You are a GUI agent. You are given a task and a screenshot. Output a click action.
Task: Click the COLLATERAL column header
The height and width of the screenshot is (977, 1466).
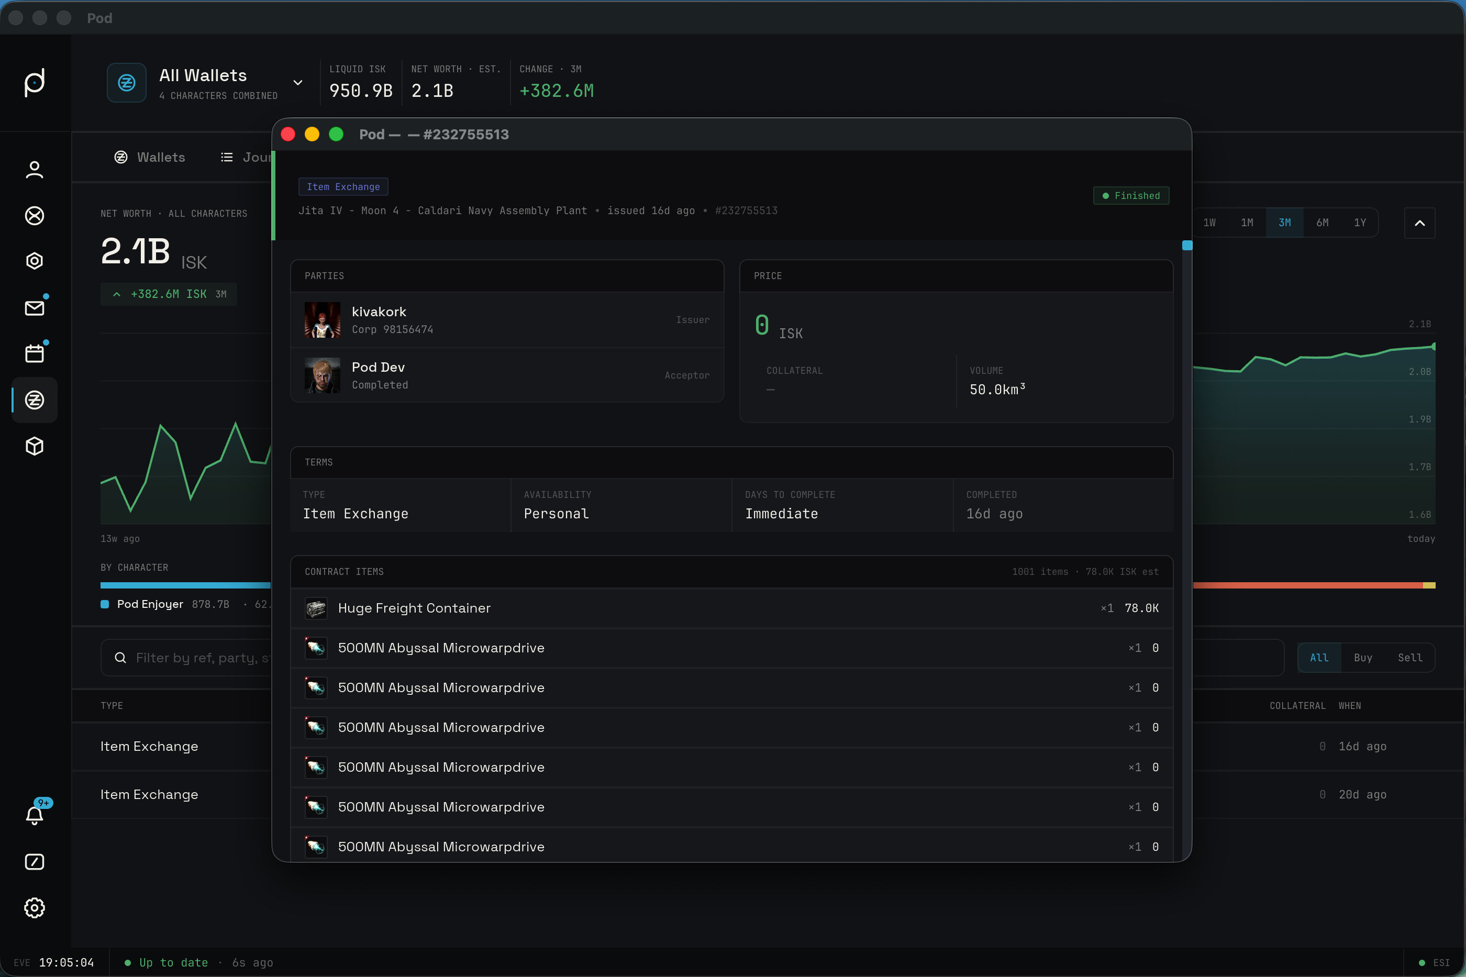click(x=1297, y=705)
